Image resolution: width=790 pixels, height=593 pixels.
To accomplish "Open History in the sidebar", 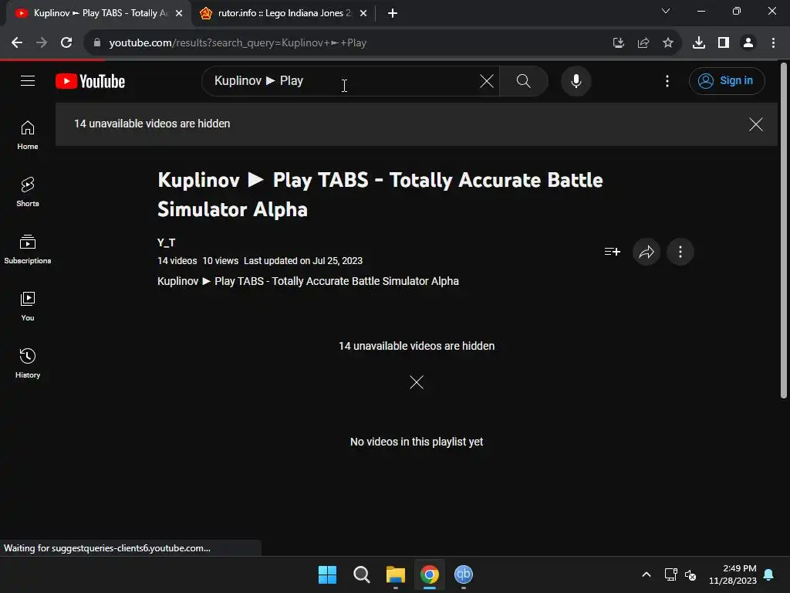I will point(28,363).
